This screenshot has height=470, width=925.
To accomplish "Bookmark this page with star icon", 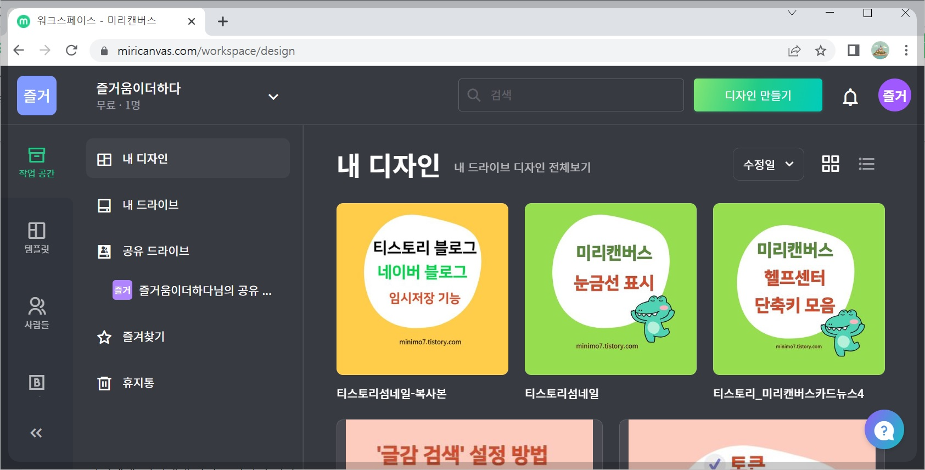I will [x=821, y=51].
